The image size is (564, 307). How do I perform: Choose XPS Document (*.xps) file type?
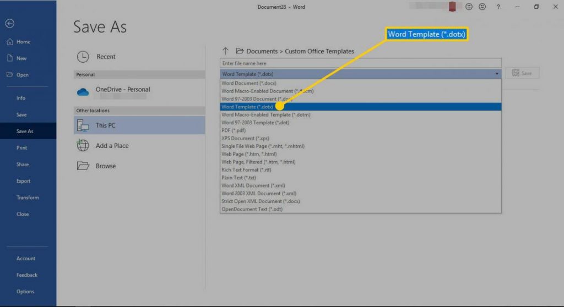pyautogui.click(x=360, y=139)
